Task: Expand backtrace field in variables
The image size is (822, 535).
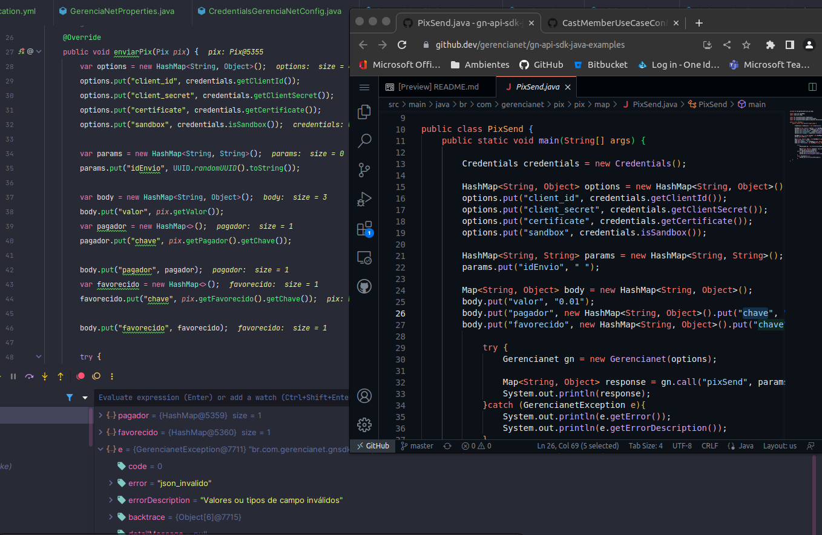Action: point(111,517)
